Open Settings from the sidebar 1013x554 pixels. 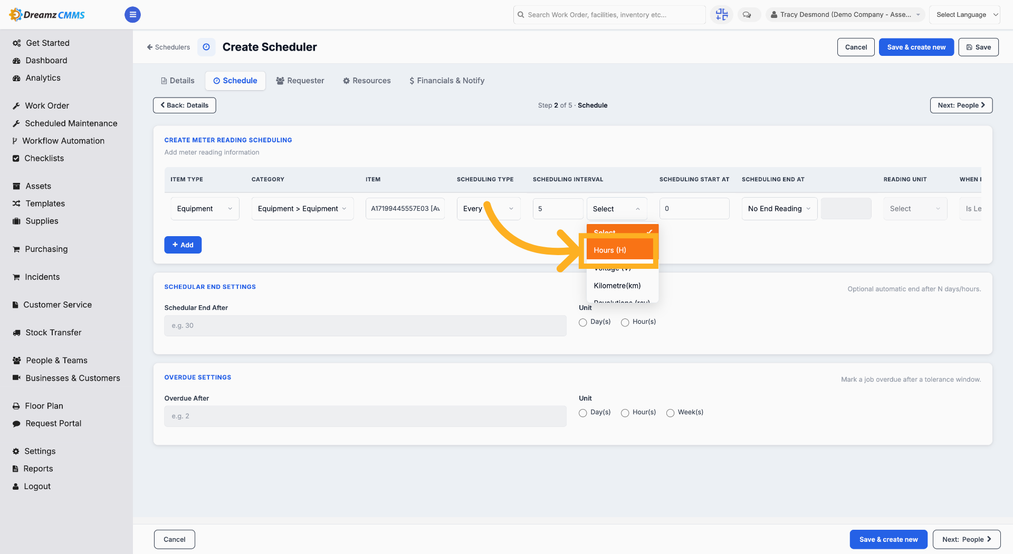pyautogui.click(x=40, y=451)
